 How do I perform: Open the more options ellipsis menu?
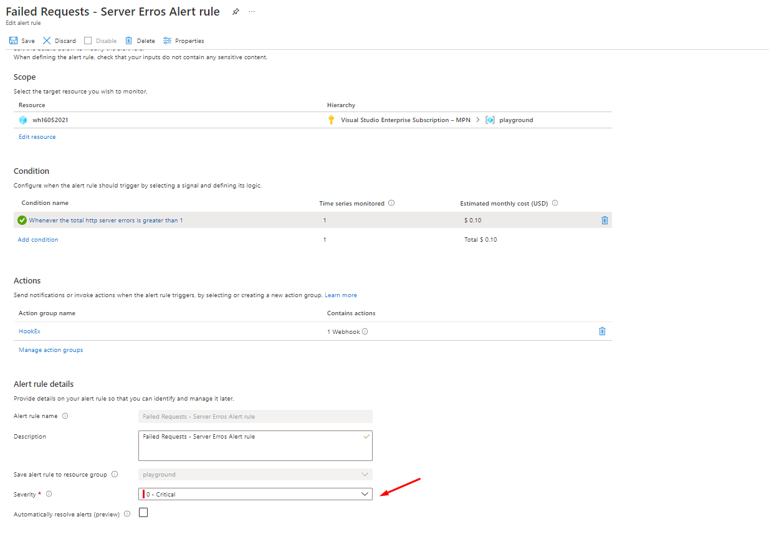click(252, 12)
